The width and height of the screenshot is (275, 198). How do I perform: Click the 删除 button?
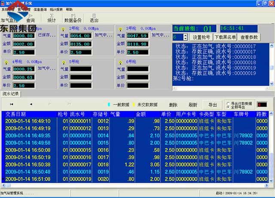(x=173, y=105)
